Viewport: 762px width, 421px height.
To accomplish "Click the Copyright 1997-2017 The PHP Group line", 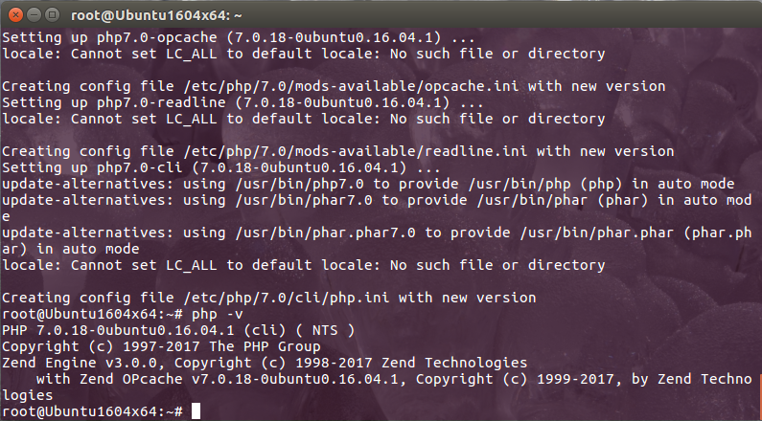I will click(161, 346).
